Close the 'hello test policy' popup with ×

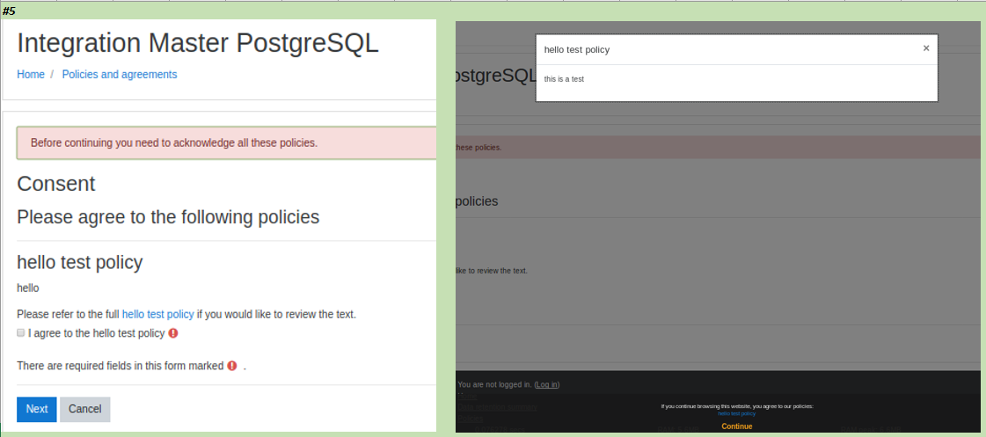tap(925, 48)
